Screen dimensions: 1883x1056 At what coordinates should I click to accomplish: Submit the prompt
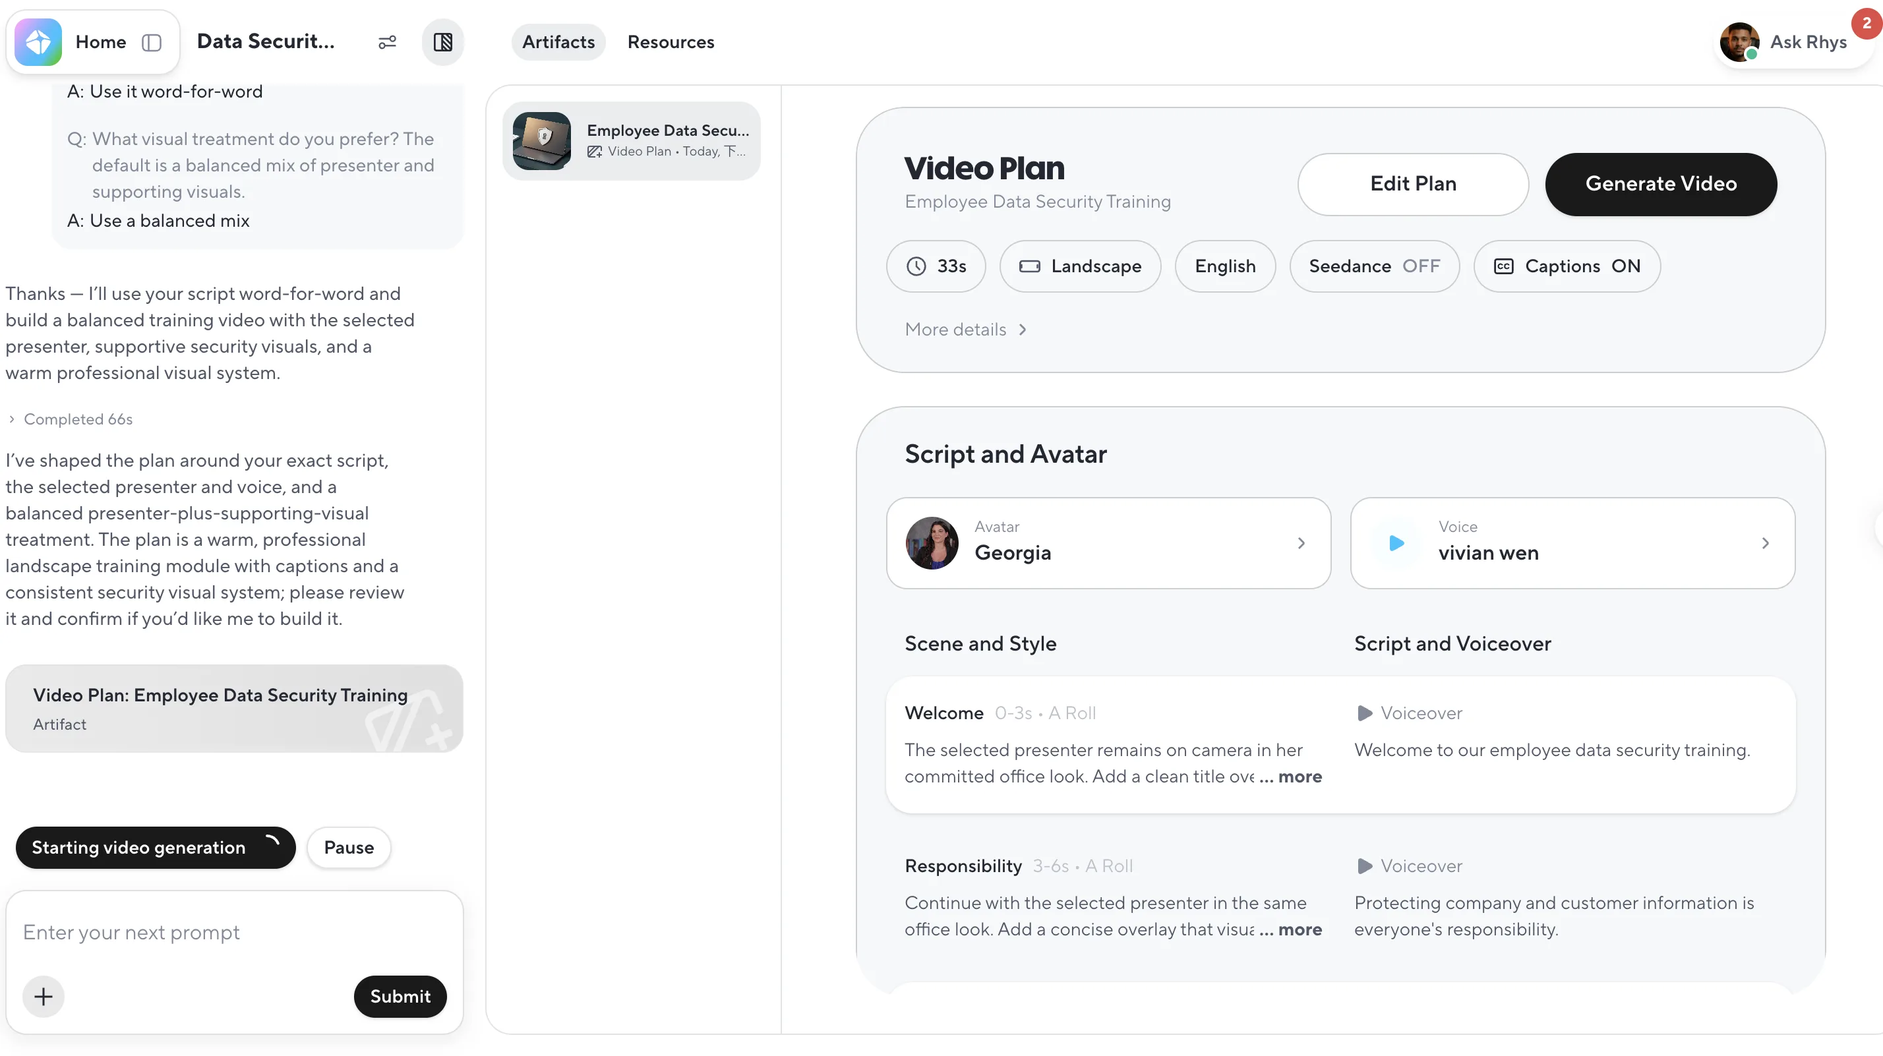click(400, 997)
